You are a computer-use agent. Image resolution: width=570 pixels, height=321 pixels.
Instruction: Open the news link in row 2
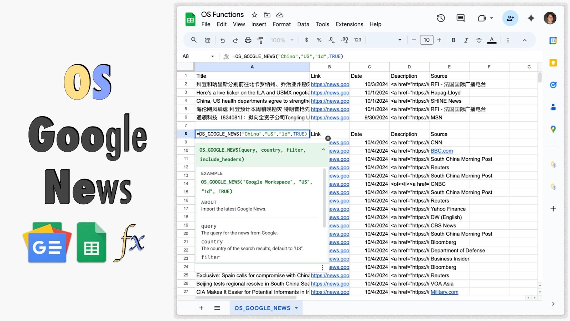pos(330,85)
